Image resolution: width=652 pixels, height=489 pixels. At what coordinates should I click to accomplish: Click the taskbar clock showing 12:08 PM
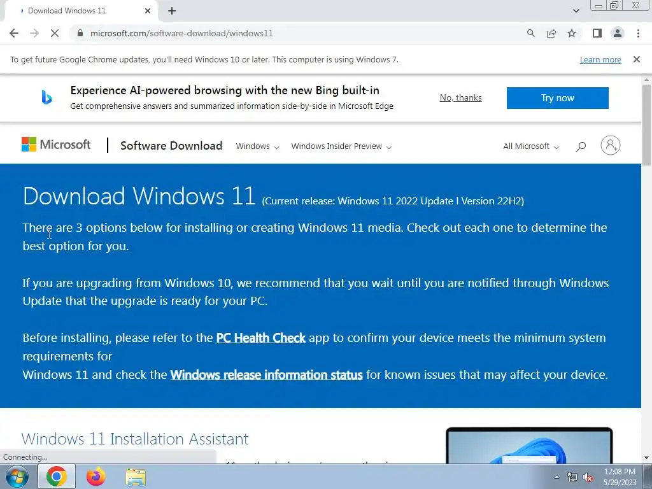[620, 477]
